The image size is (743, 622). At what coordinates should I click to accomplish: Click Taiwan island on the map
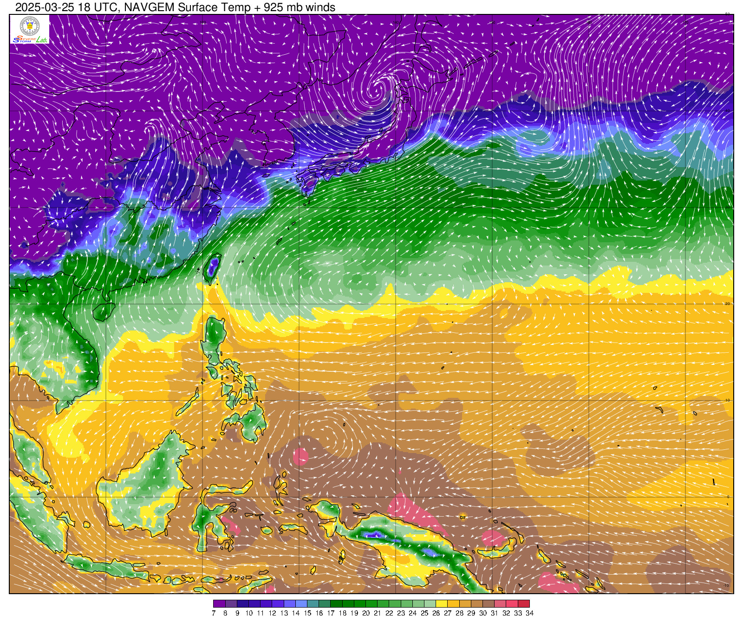pos(212,268)
